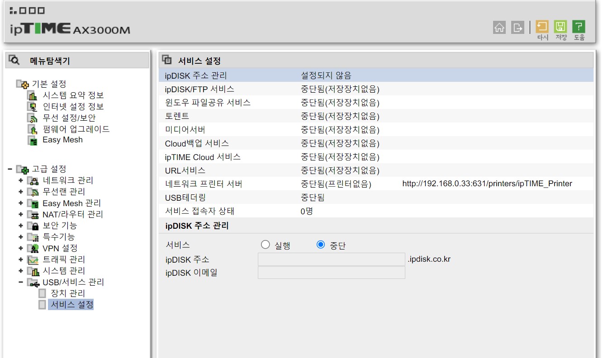Select the Cloud백업 서비스 row

tap(376, 143)
